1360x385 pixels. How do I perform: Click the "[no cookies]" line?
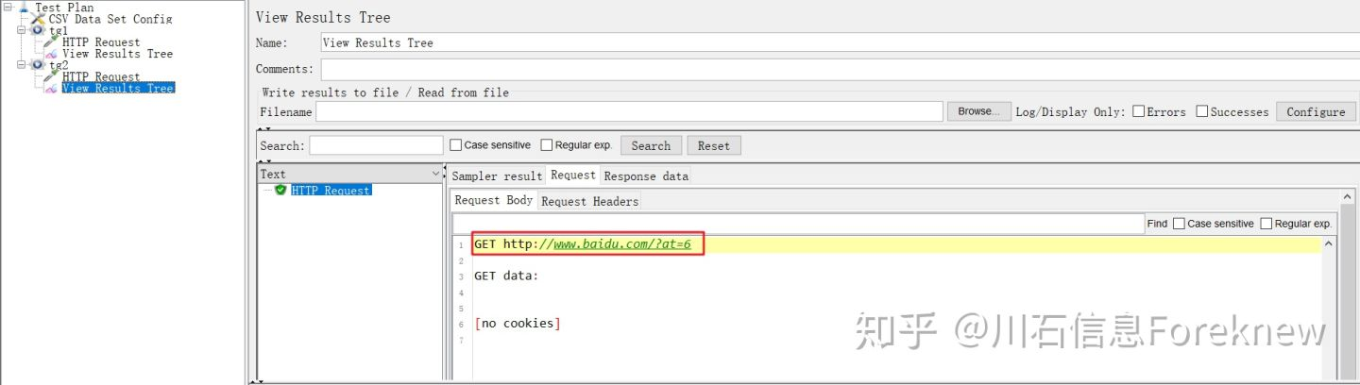(x=518, y=324)
